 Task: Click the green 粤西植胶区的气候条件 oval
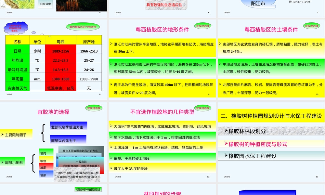[83, 27]
